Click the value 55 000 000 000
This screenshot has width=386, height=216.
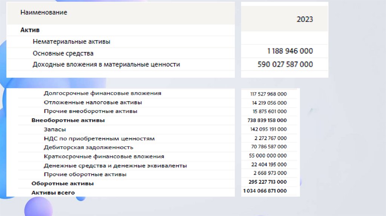[268, 155]
